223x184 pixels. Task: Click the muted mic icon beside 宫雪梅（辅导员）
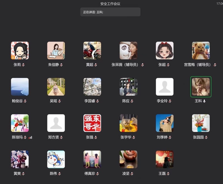[x=215, y=65]
